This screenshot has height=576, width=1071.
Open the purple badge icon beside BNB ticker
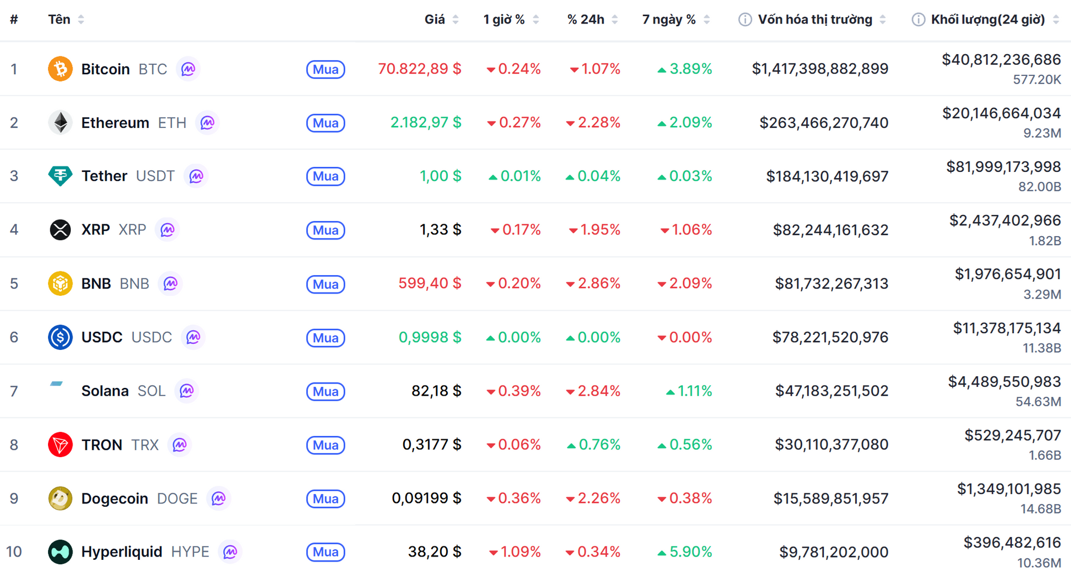(x=171, y=284)
